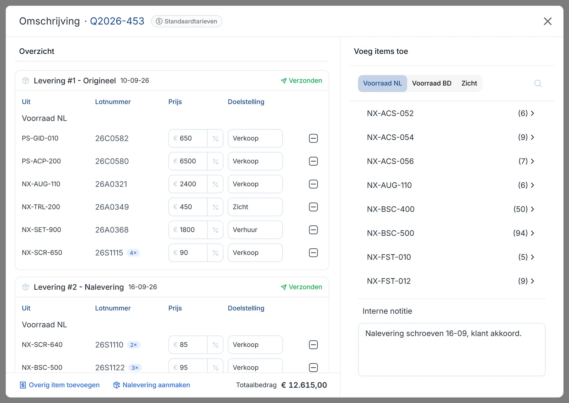This screenshot has height=403, width=569.
Task: Expand the NX-ACS-056 stock item
Action: (451, 161)
